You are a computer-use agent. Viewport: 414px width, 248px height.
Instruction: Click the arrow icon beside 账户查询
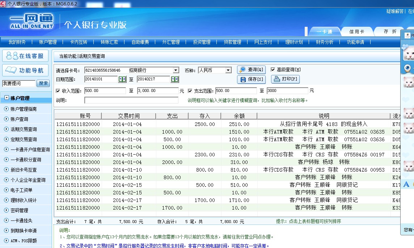point(6,119)
